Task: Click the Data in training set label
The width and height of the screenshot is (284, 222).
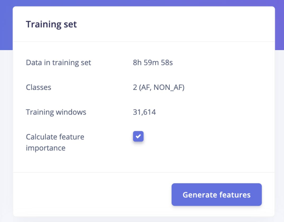Action: (x=58, y=63)
